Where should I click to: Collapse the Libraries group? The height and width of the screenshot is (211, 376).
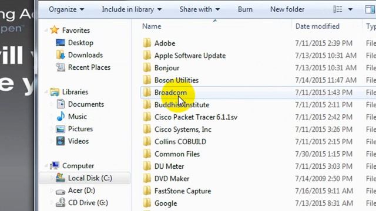click(x=46, y=92)
